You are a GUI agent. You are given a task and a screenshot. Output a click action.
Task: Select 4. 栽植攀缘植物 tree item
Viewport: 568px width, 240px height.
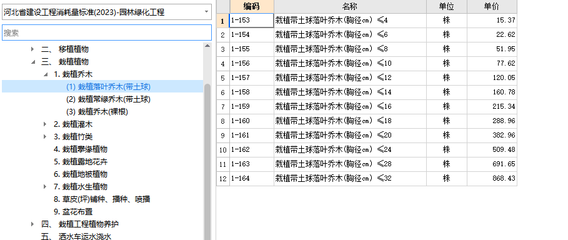[x=81, y=149]
